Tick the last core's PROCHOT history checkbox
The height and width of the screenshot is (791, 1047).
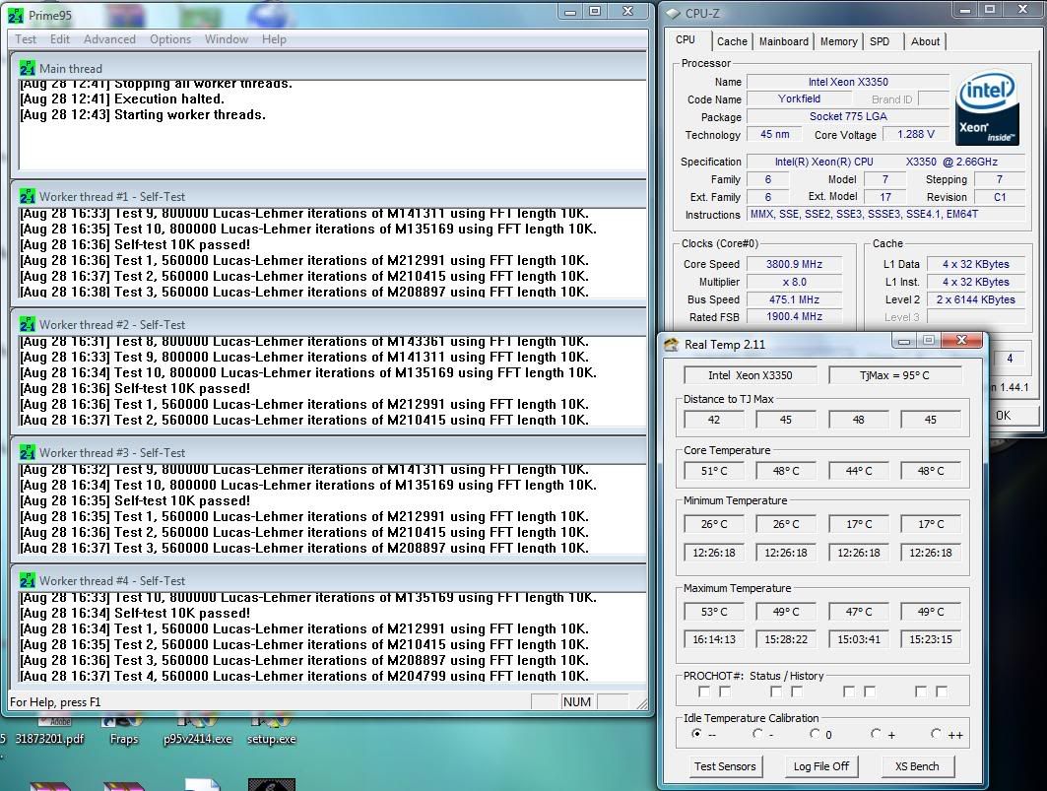(x=942, y=692)
